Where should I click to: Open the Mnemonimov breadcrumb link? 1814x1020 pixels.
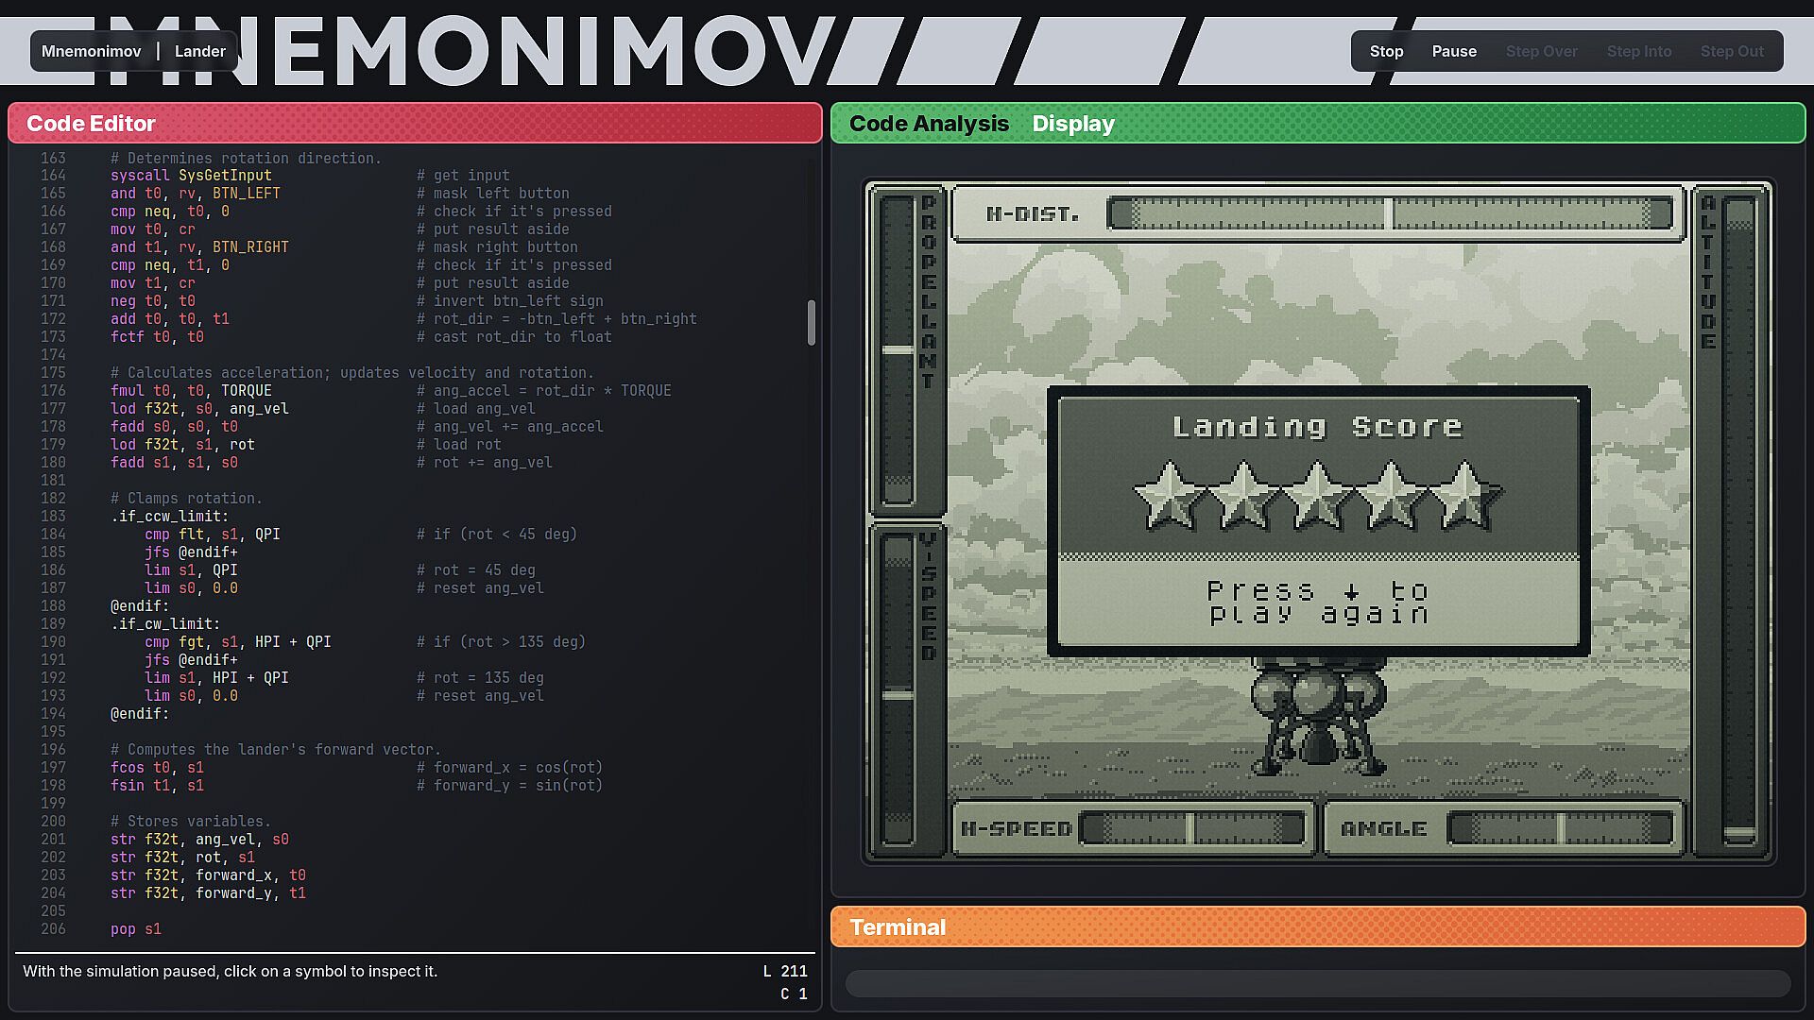91,51
